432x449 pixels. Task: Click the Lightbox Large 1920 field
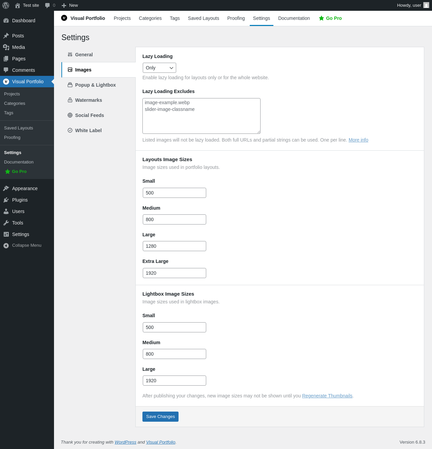pos(174,381)
